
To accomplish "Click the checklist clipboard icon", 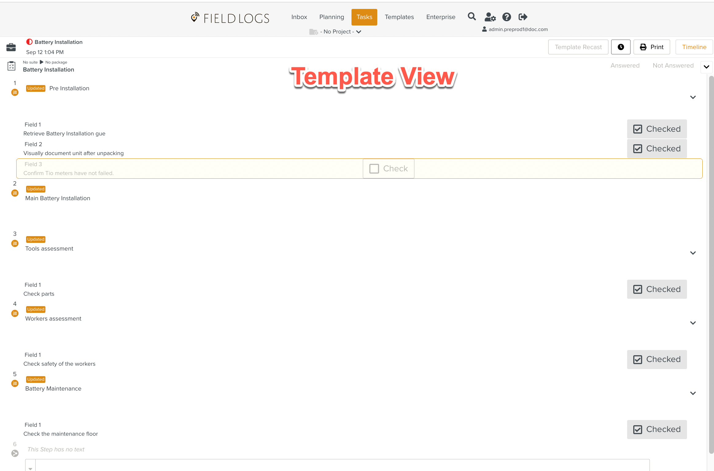I will [x=11, y=66].
